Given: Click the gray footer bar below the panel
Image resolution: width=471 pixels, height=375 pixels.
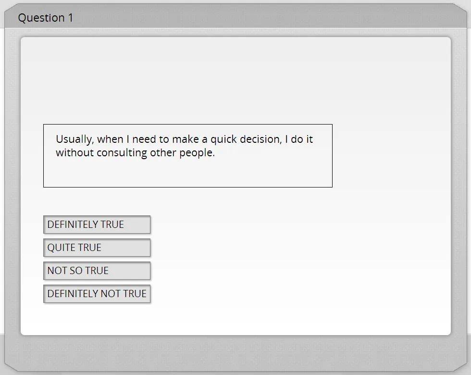Looking at the screenshot, I should pyautogui.click(x=235, y=353).
